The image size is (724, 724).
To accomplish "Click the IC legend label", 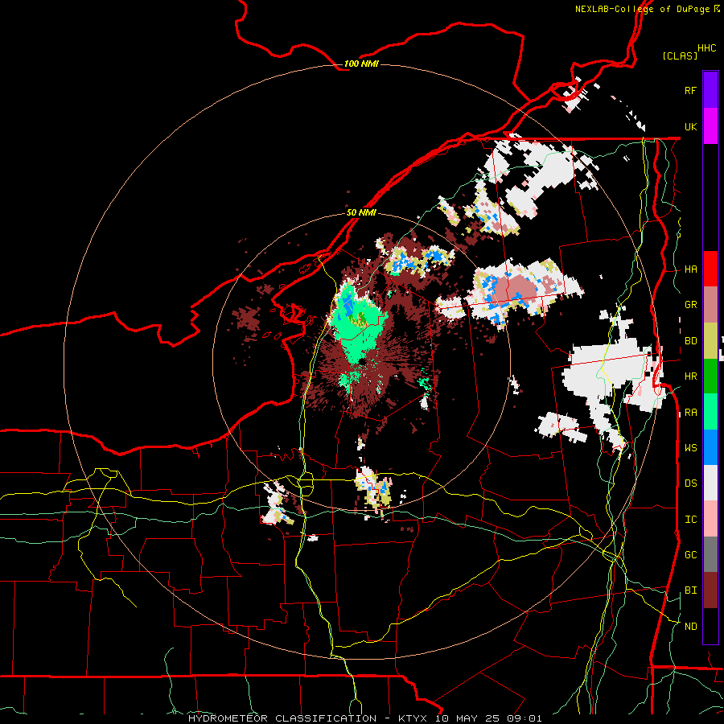I will (690, 520).
